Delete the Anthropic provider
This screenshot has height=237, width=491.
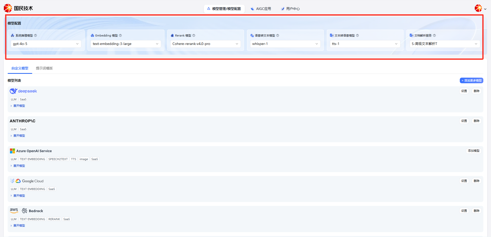click(x=477, y=121)
